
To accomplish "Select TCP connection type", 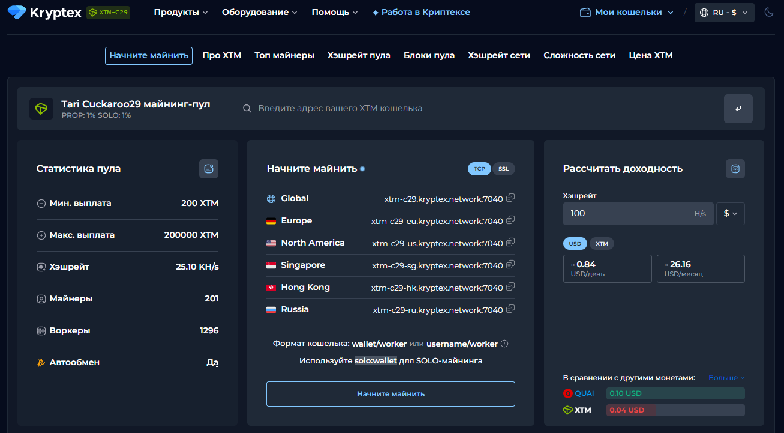I will click(x=479, y=169).
